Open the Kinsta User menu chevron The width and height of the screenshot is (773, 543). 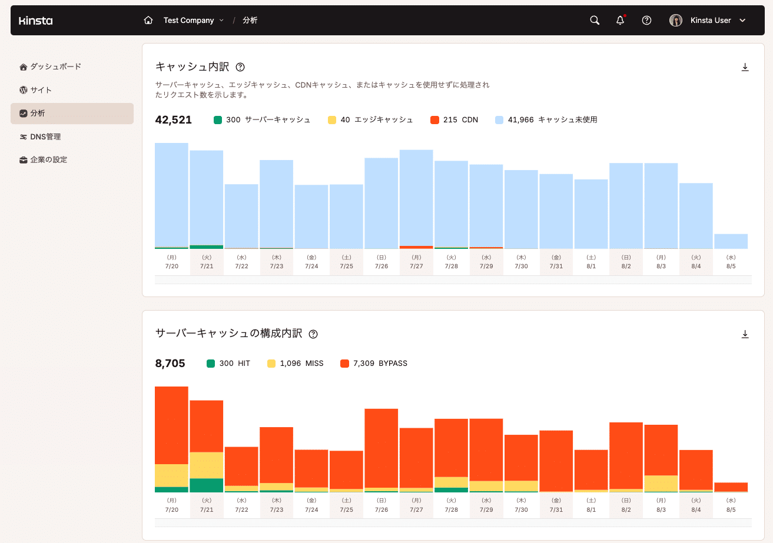click(742, 20)
